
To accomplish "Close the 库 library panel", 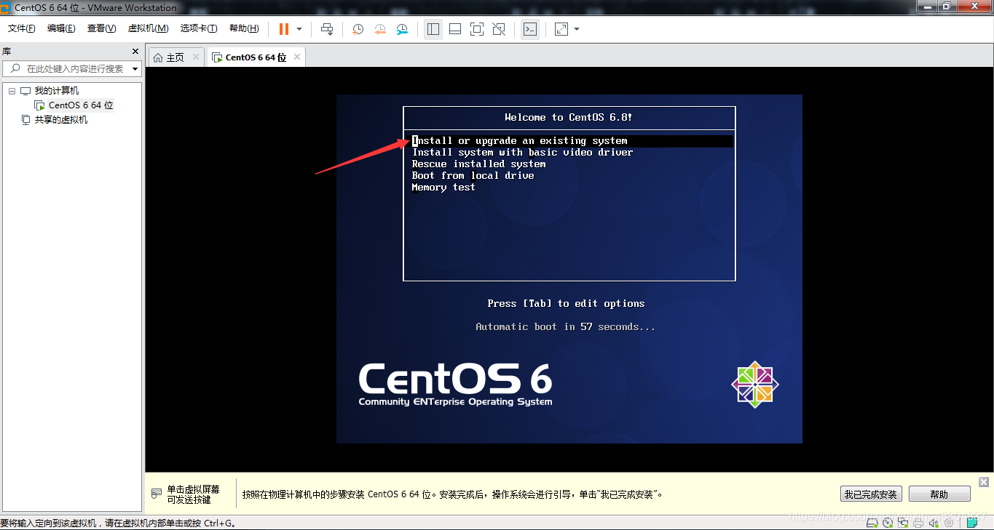I will click(x=135, y=52).
